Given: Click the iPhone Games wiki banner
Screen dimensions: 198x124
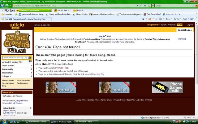Looking at the screenshot, I should 167,87.
